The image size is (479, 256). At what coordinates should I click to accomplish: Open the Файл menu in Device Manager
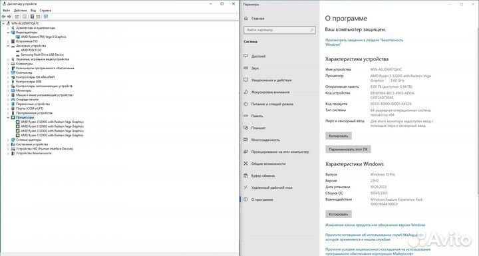pos(7,11)
